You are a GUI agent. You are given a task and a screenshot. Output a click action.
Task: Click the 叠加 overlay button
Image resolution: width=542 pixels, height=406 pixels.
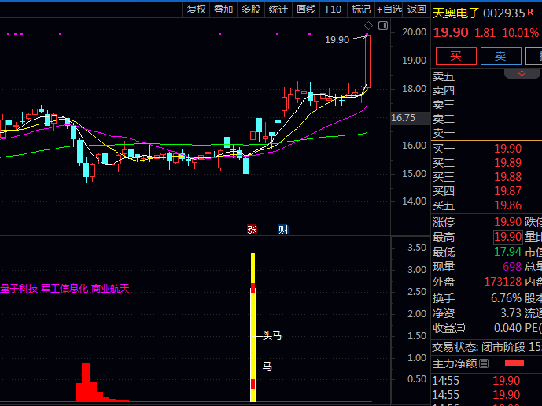pyautogui.click(x=223, y=9)
